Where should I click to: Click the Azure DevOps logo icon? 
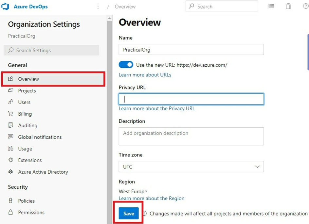point(5,6)
